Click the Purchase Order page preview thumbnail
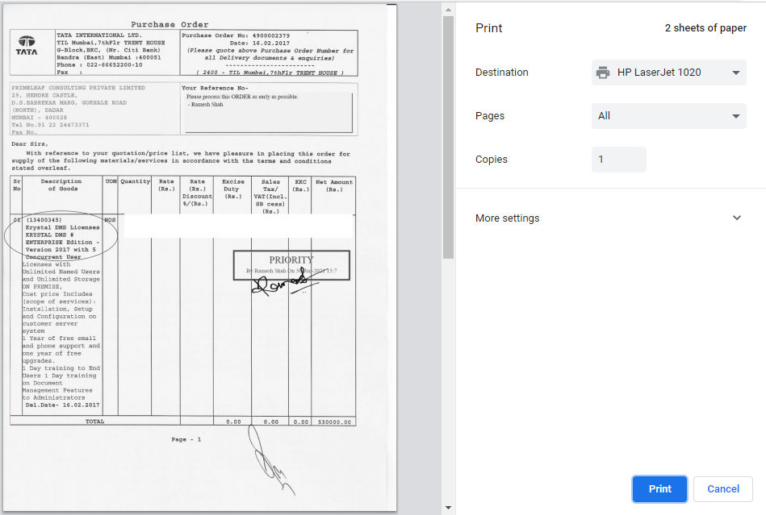Screen dimensions: 766x515 coord(199,258)
